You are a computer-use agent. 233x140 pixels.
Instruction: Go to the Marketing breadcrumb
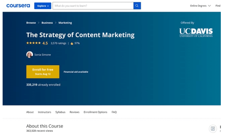(65, 23)
